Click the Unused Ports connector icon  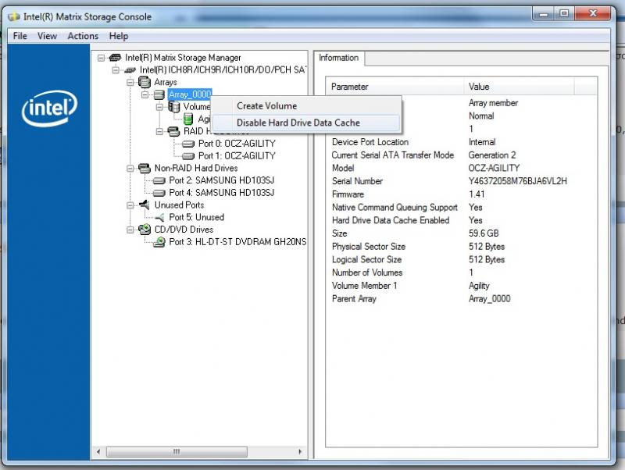pyautogui.click(x=145, y=205)
